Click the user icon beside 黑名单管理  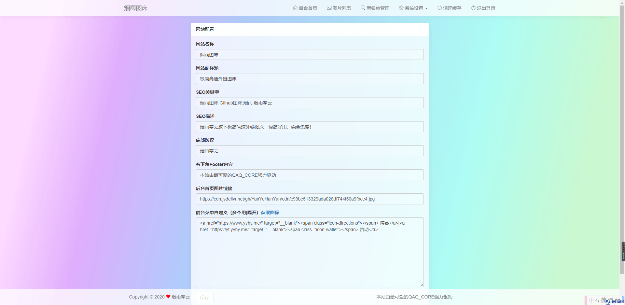coord(363,8)
